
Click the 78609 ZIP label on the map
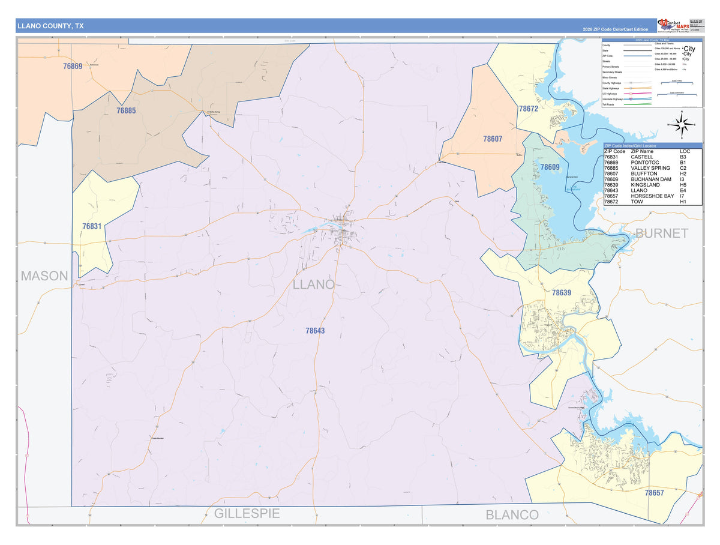pyautogui.click(x=550, y=167)
